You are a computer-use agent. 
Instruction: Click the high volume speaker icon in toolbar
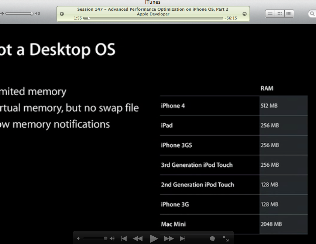tap(38, 14)
